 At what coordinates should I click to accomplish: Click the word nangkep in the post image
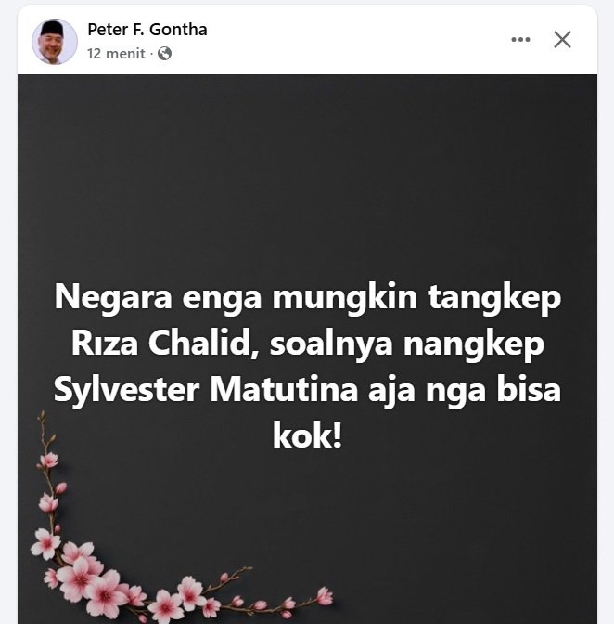pyautogui.click(x=474, y=344)
